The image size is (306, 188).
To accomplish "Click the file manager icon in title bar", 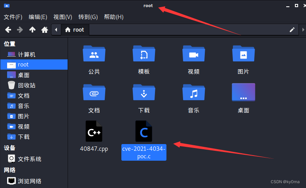I will [x=7, y=6].
